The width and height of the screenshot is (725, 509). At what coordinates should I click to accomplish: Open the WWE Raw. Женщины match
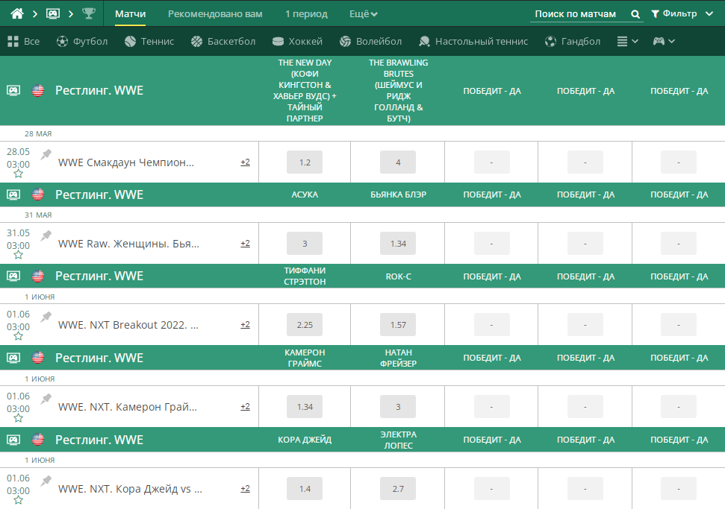tap(128, 244)
